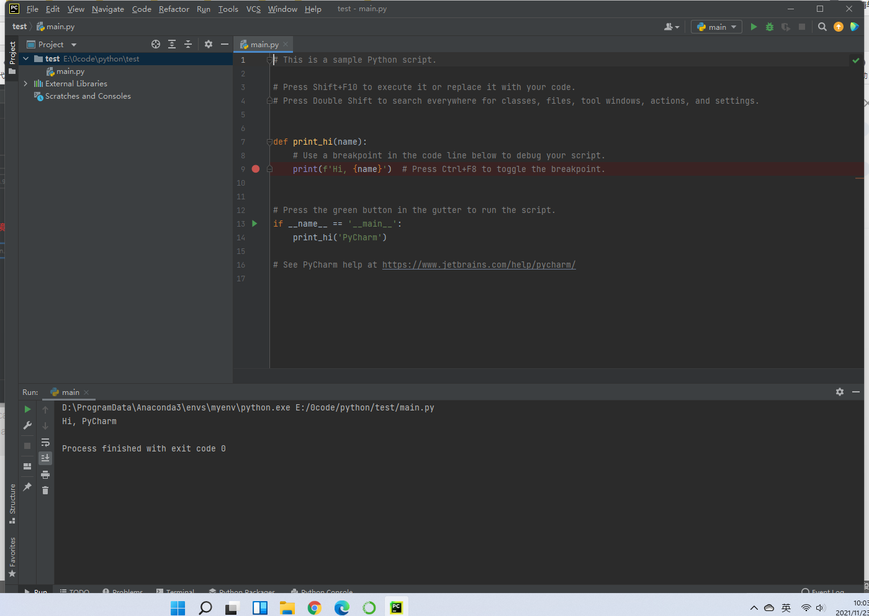This screenshot has width=869, height=616.
Task: Toggle soft-wrap in Run console
Action: 45,442
